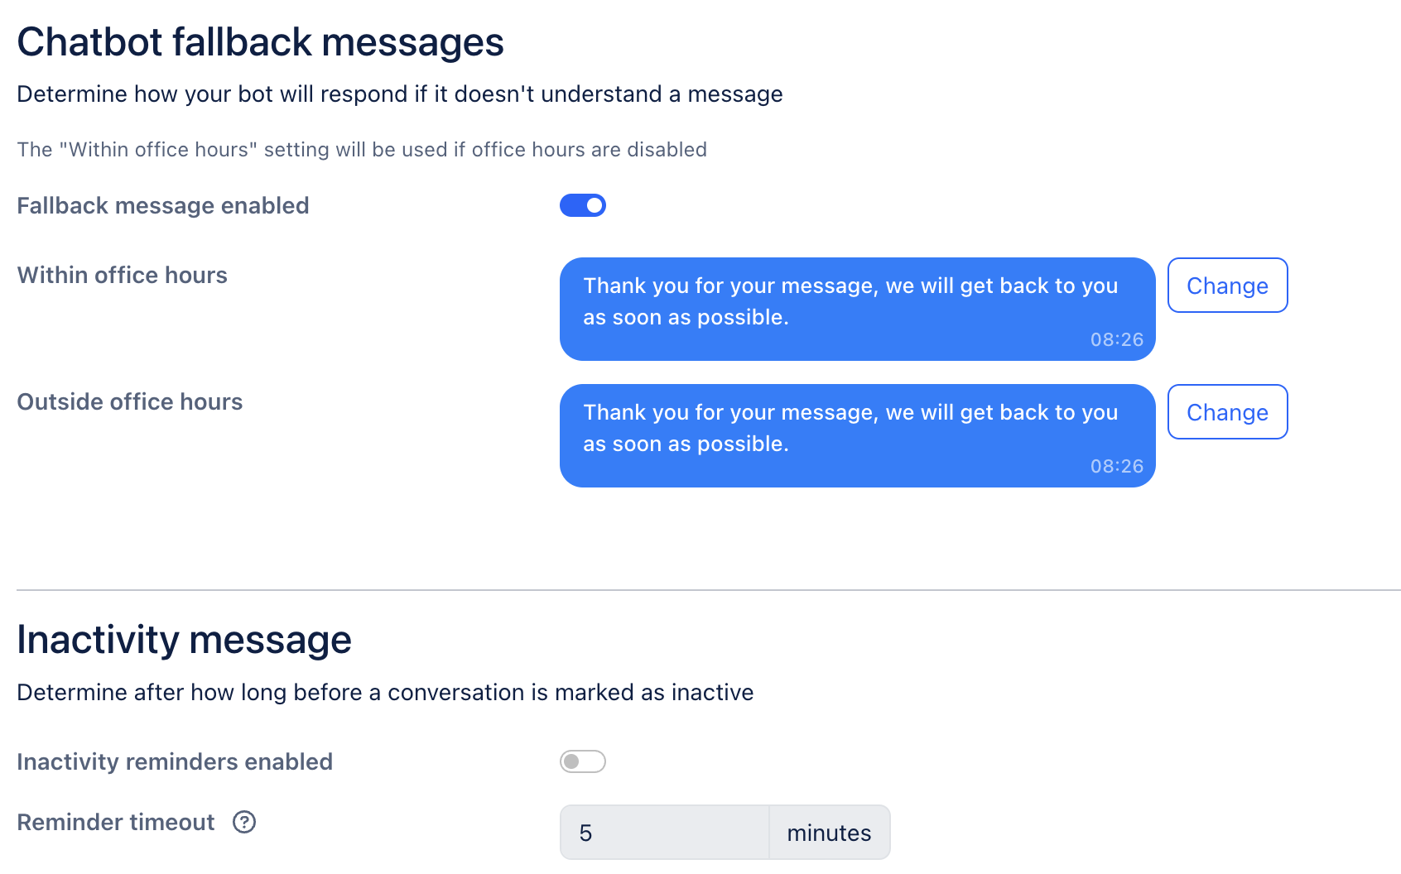Click the Chatbot fallback messages heading

260,42
